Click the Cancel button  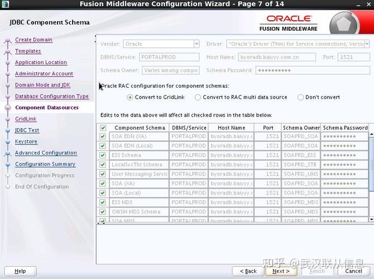click(x=353, y=271)
